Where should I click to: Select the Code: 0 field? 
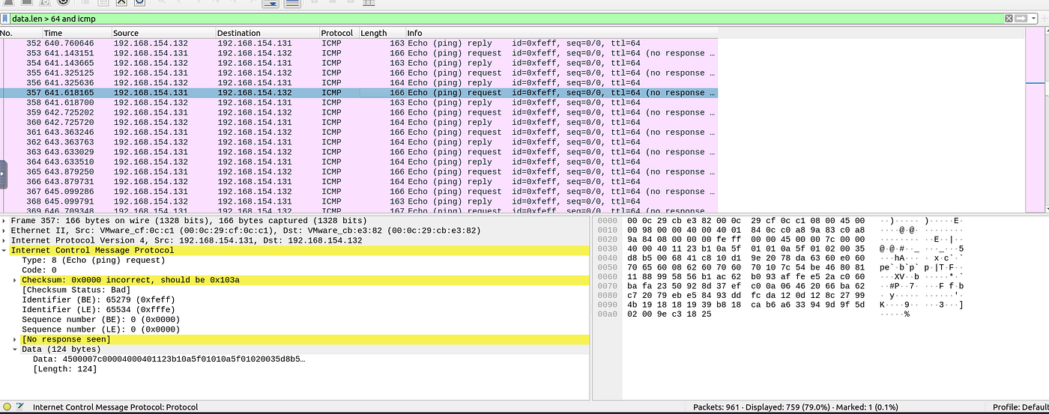39,270
